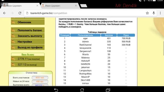
Task: Open Пополнить баланс menu item
Action: point(28,30)
